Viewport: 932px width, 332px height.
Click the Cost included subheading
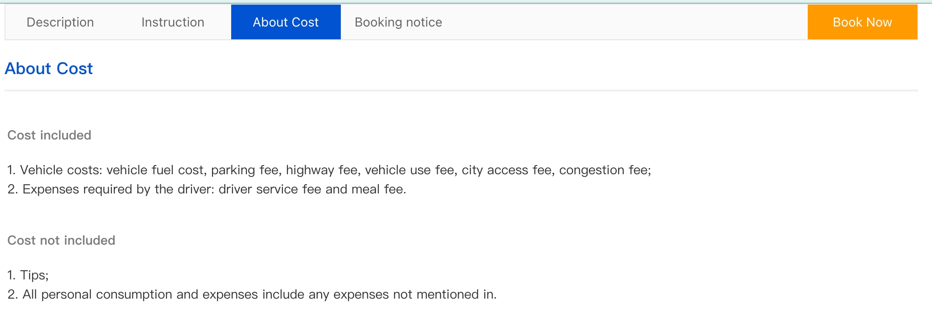(49, 135)
